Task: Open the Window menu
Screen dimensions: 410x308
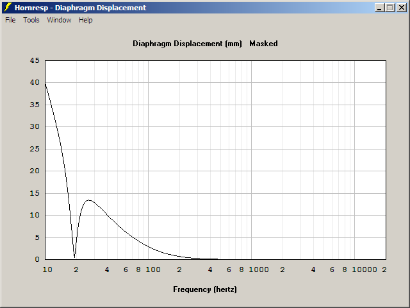Action: click(x=59, y=20)
